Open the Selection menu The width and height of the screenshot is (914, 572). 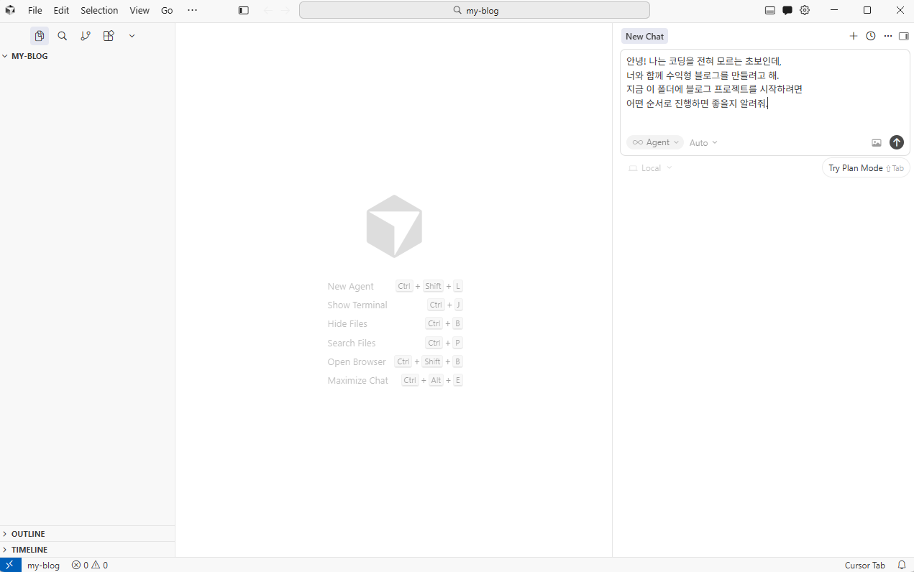[x=99, y=10]
